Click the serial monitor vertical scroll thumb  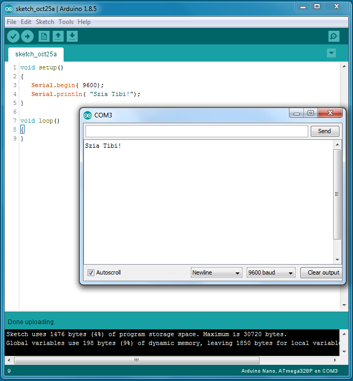point(337,194)
